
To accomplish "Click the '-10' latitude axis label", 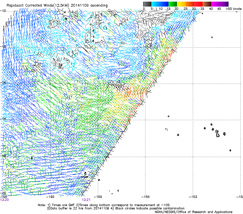I will tap(3, 11).
